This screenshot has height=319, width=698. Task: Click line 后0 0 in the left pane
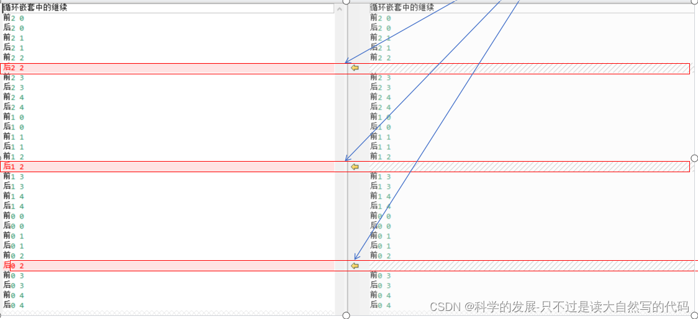[14, 225]
